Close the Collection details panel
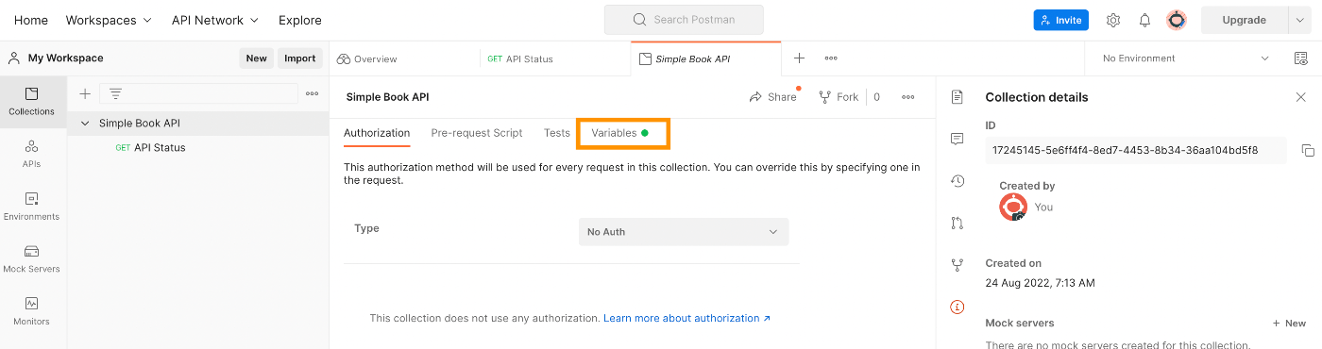 [x=1301, y=97]
